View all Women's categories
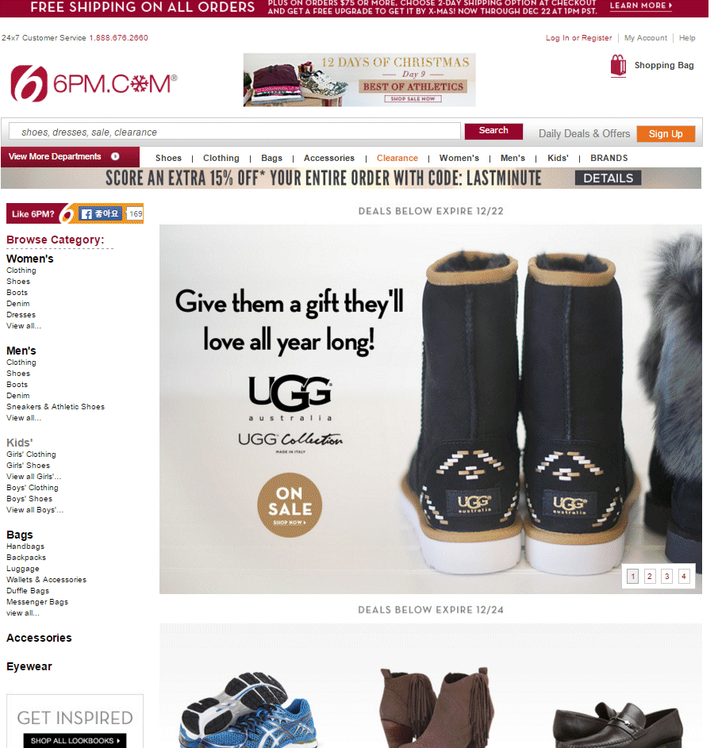 [x=24, y=326]
